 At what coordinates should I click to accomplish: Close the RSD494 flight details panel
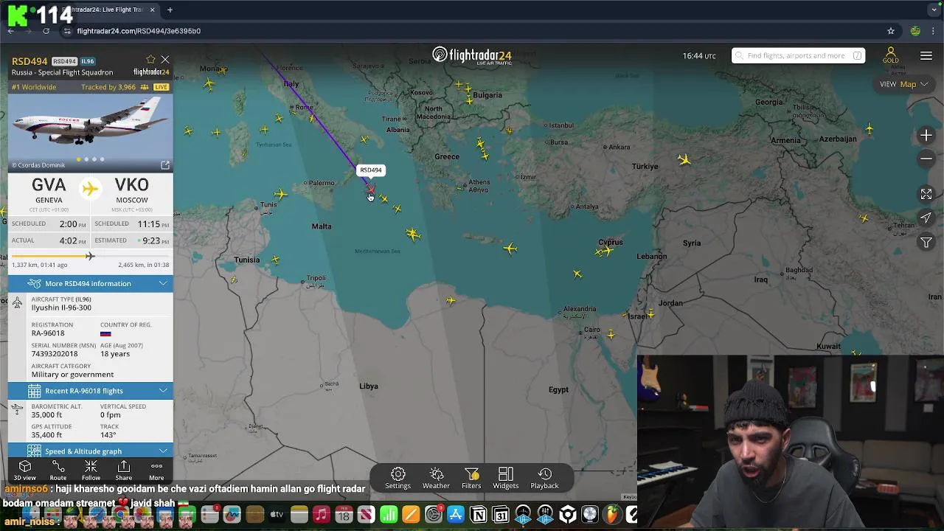(x=165, y=60)
